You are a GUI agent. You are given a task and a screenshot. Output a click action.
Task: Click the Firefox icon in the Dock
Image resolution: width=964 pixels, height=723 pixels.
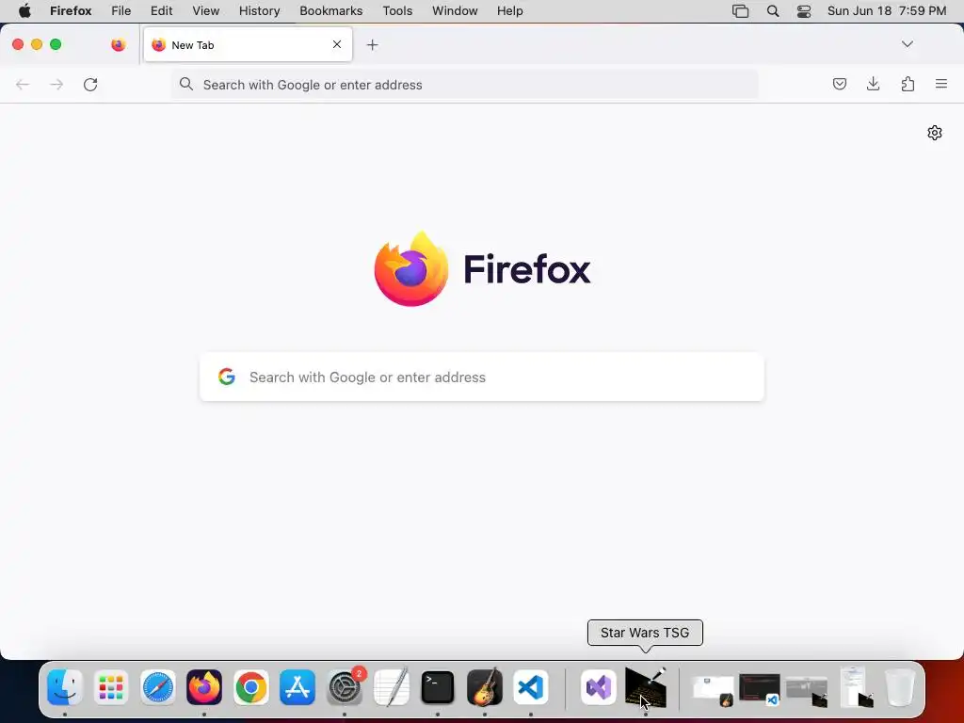click(204, 687)
